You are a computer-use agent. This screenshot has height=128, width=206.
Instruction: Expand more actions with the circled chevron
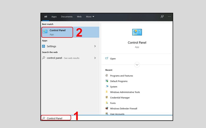pyautogui.click(x=137, y=65)
